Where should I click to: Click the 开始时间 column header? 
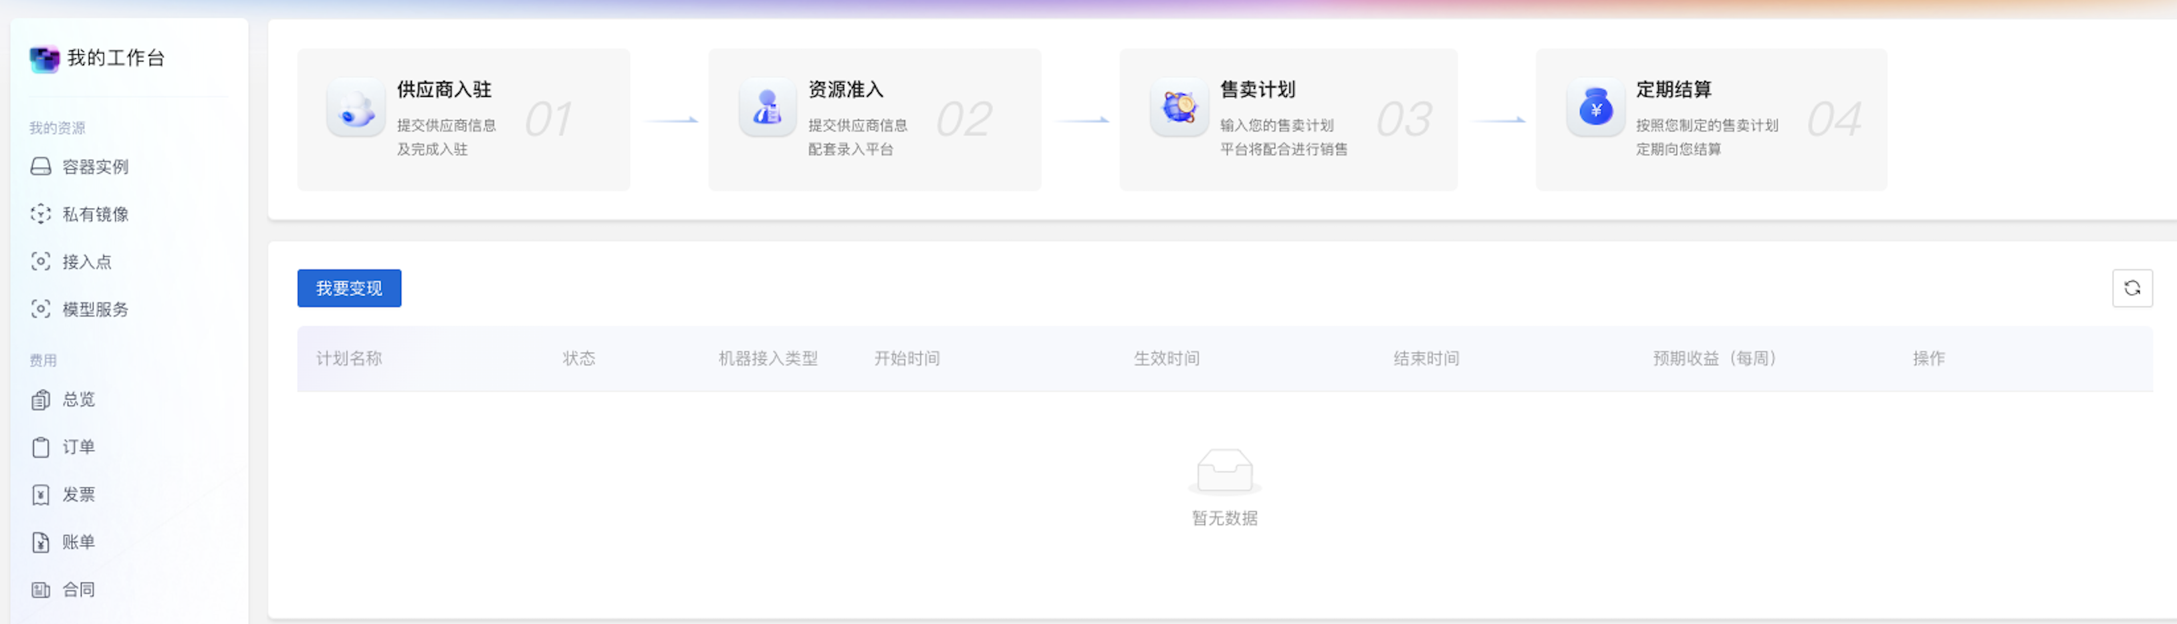click(x=907, y=359)
